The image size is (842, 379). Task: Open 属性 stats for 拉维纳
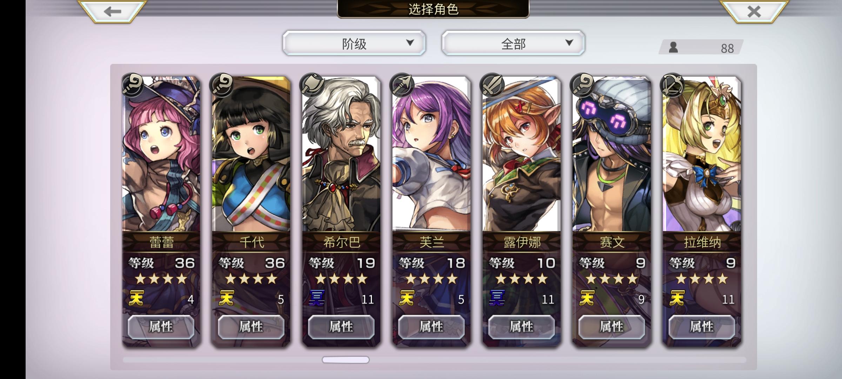(702, 327)
